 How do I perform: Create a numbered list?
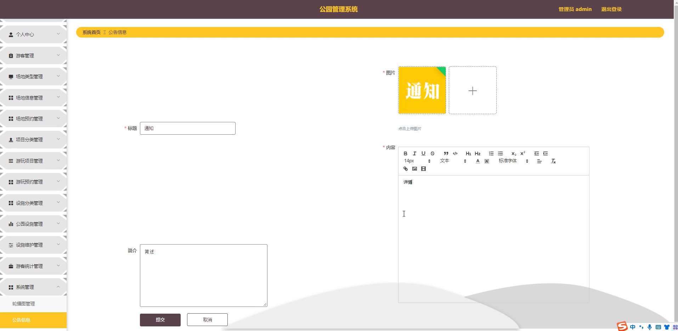click(491, 153)
